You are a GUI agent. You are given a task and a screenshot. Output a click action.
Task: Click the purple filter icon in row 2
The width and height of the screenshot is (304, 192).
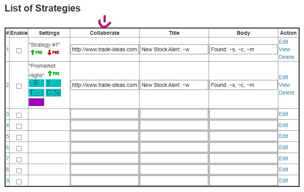36,102
